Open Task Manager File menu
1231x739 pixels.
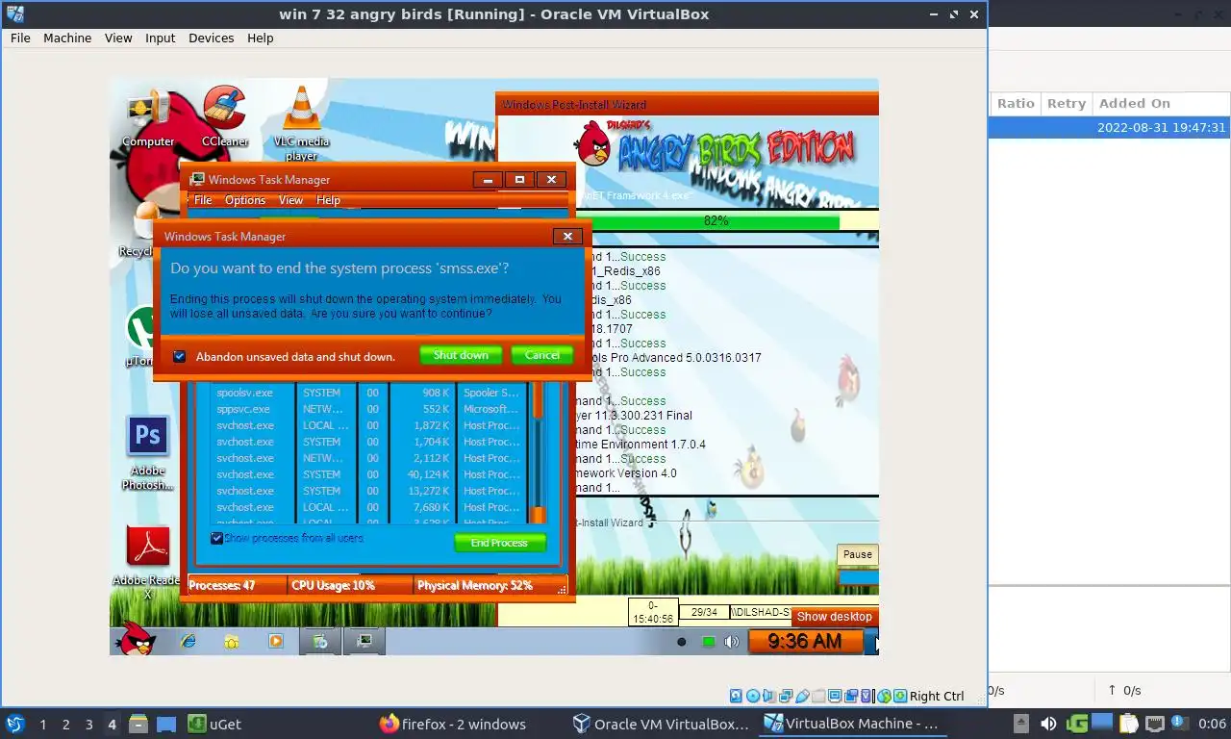coord(203,200)
